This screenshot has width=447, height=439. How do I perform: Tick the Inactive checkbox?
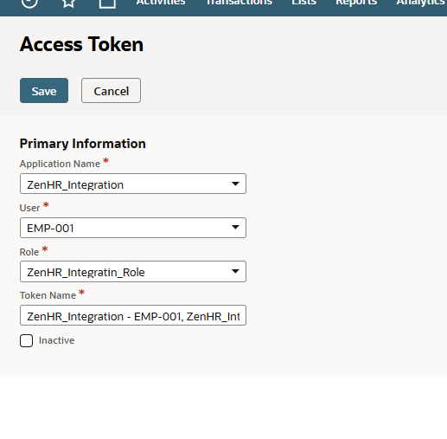point(26,341)
